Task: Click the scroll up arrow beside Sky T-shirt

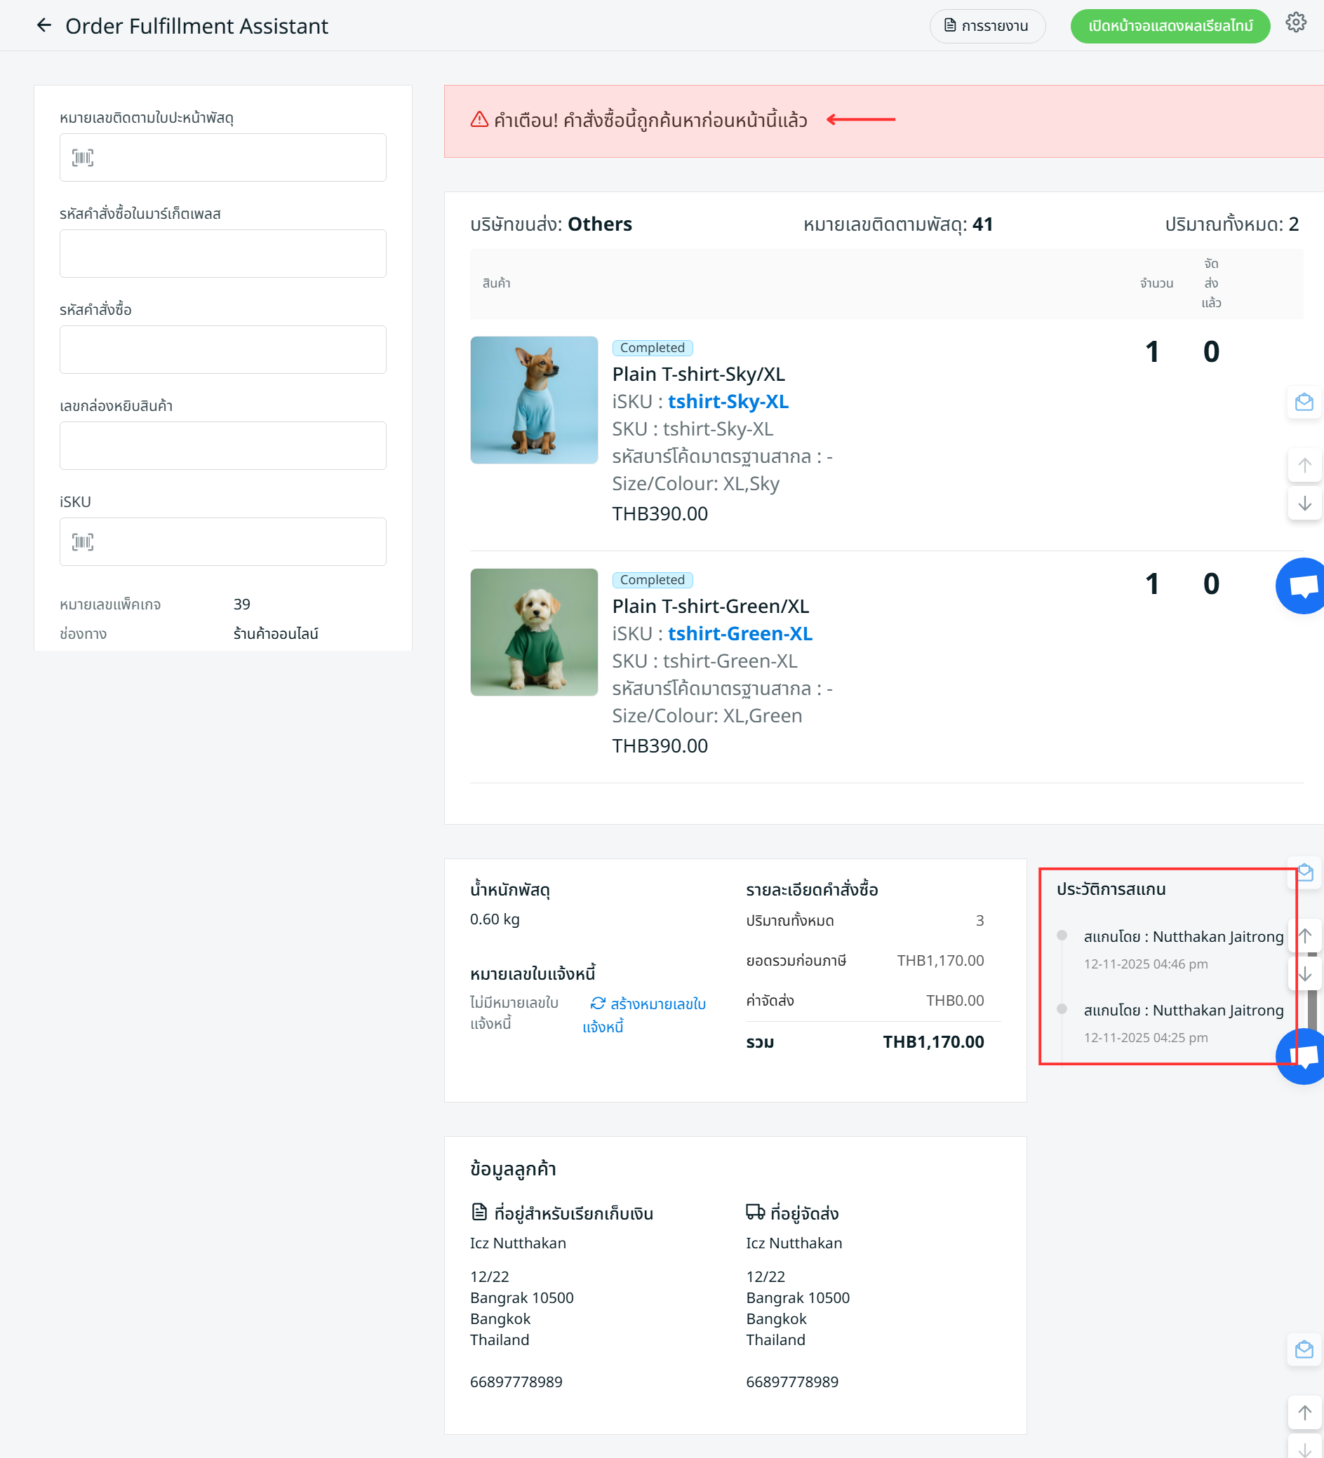Action: (1304, 466)
